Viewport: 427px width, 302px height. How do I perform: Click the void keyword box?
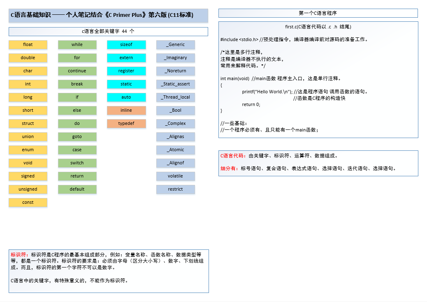click(x=28, y=163)
